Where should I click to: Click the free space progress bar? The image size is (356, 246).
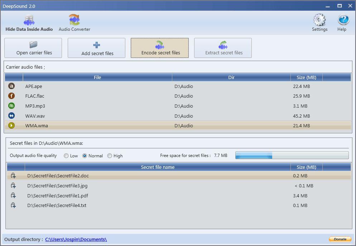[x=292, y=155]
